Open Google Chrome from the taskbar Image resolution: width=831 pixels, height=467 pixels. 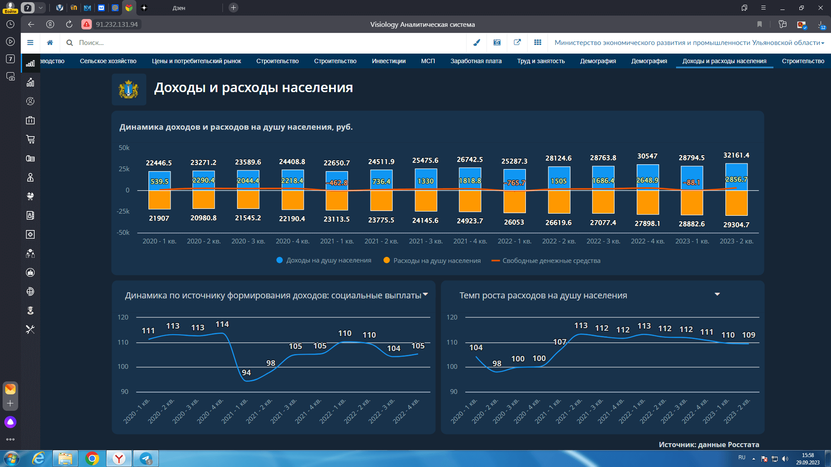click(x=92, y=458)
